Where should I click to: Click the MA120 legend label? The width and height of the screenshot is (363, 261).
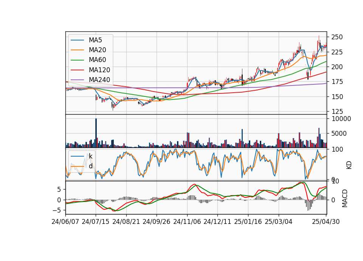click(x=99, y=70)
